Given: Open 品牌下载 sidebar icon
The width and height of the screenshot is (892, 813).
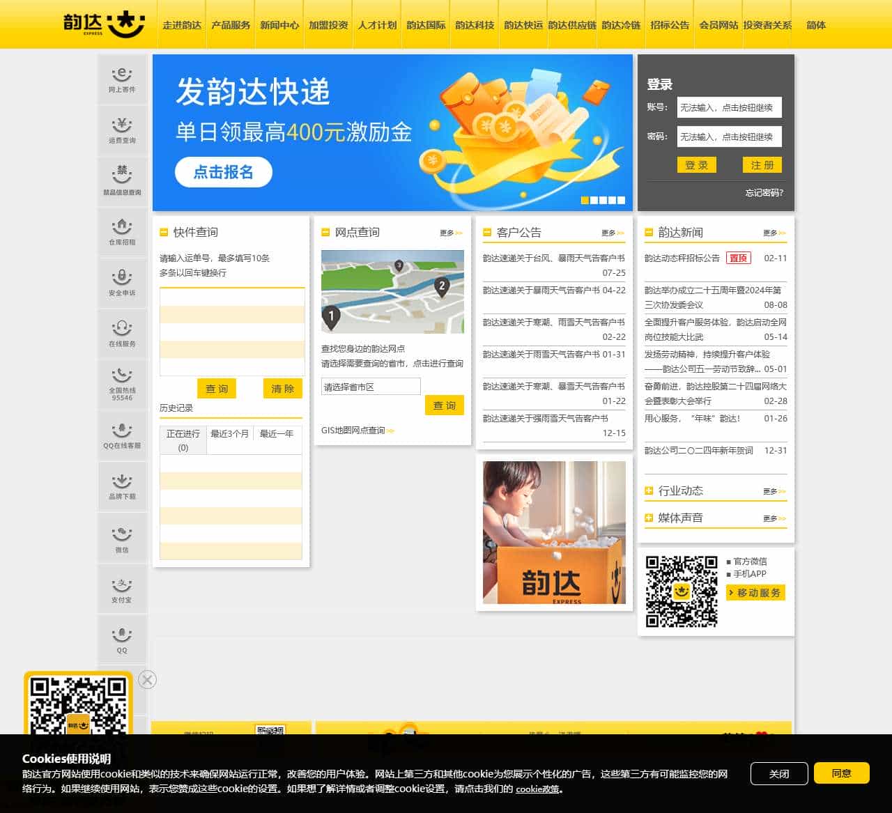Looking at the screenshot, I should [122, 486].
